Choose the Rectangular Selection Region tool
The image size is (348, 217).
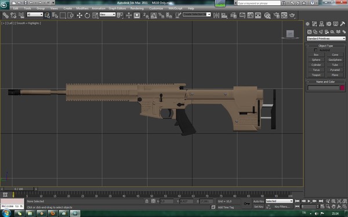63,15
